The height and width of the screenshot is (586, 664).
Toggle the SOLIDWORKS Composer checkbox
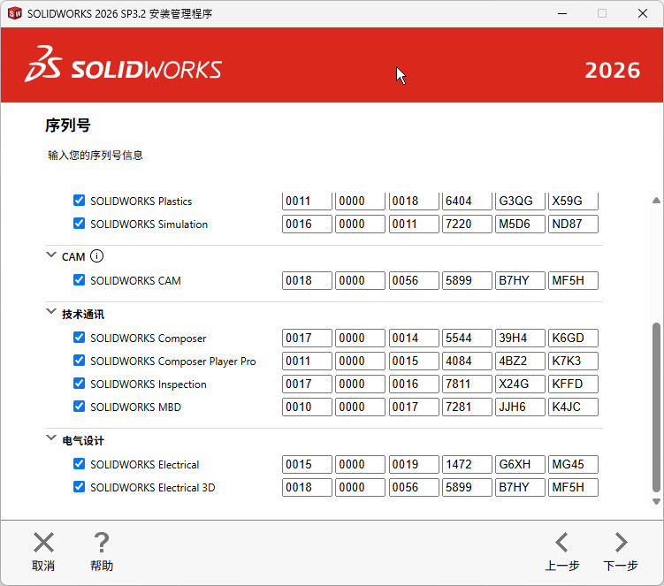pos(80,338)
